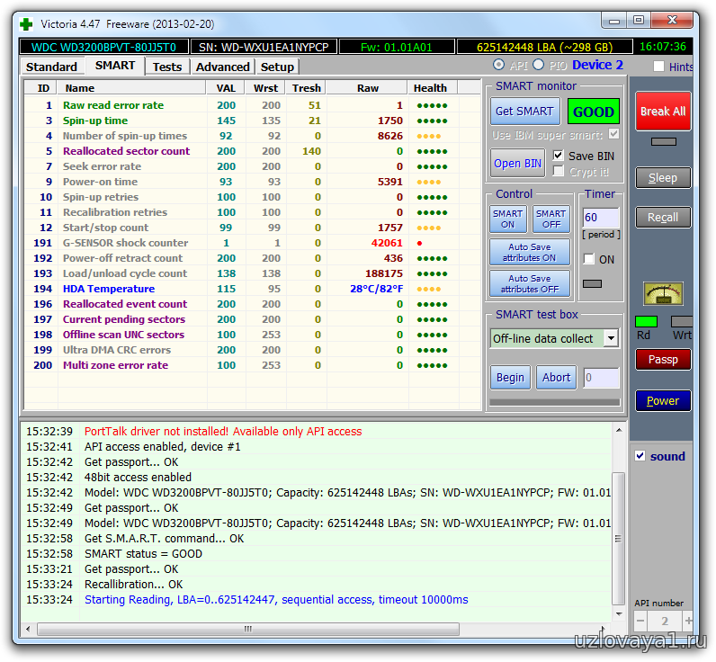Click the log scroll up arrow
Image resolution: width=716 pixels, height=662 pixels.
point(618,430)
